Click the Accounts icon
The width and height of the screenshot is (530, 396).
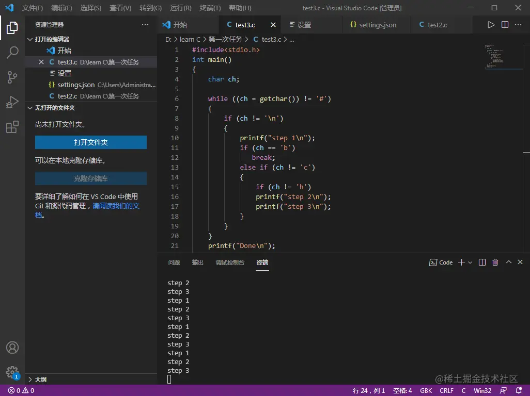coord(12,348)
